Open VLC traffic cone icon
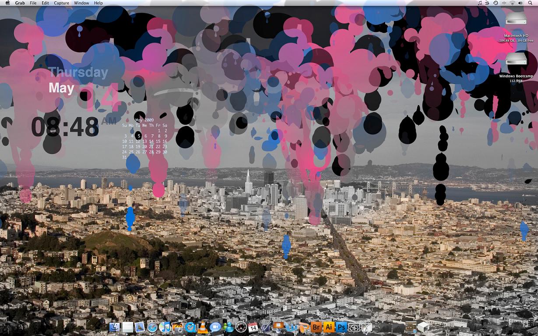Image resolution: width=538 pixels, height=336 pixels. click(x=203, y=327)
